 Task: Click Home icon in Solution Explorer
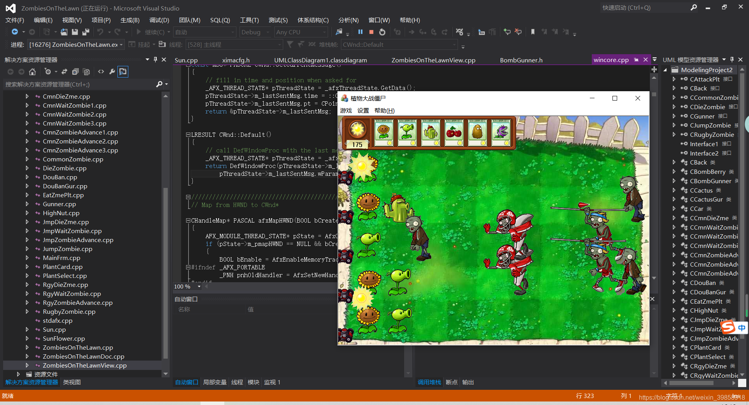click(32, 72)
